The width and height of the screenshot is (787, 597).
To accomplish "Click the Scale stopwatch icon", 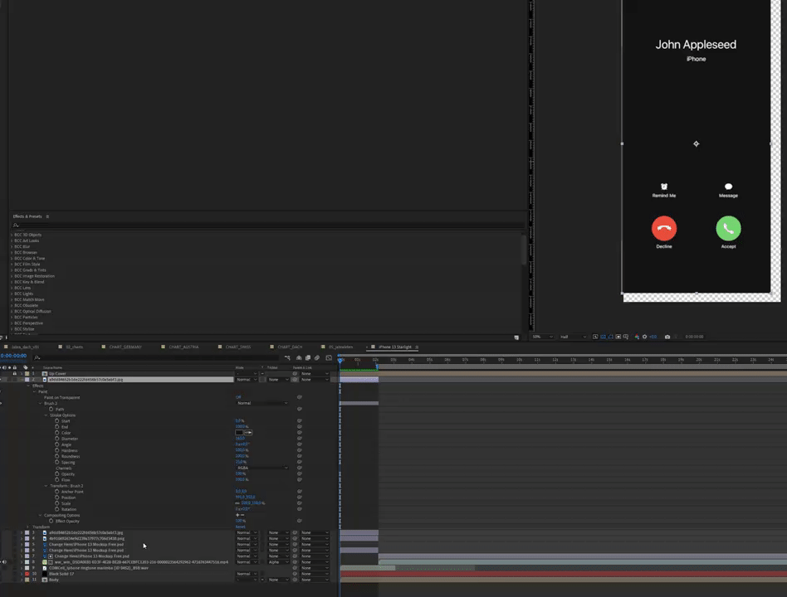I will pyautogui.click(x=57, y=503).
